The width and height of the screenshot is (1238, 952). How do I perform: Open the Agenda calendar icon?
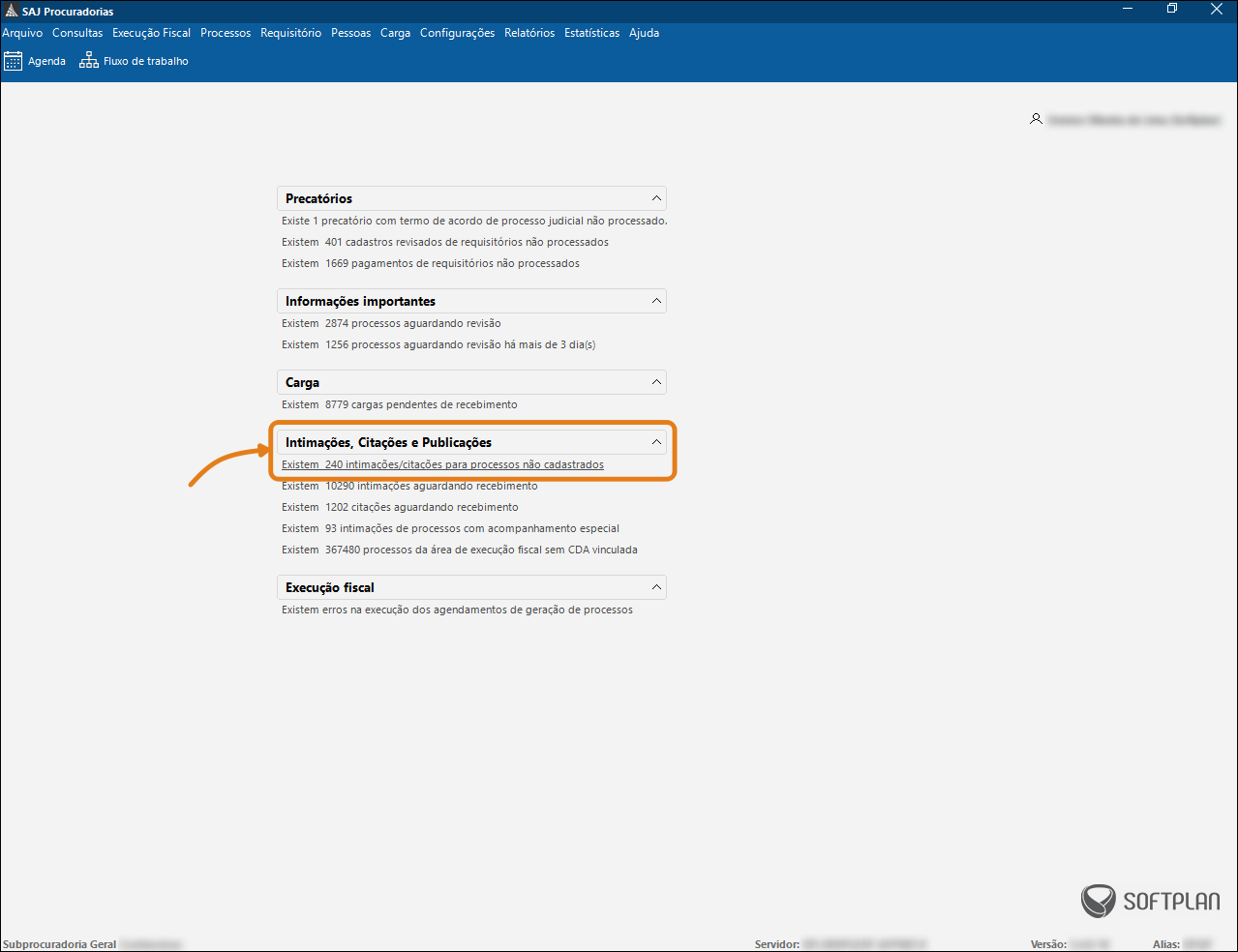13,61
